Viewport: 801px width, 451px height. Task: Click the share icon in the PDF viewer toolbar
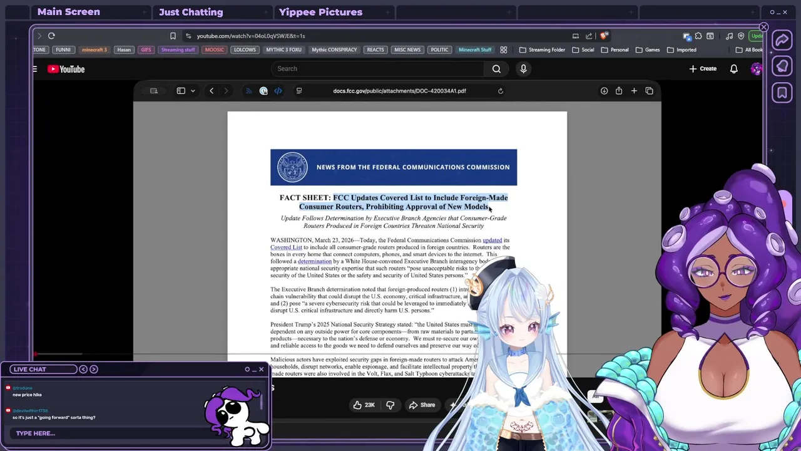(619, 91)
